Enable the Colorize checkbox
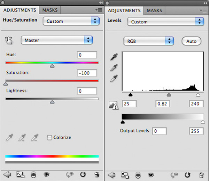 coord(49,138)
